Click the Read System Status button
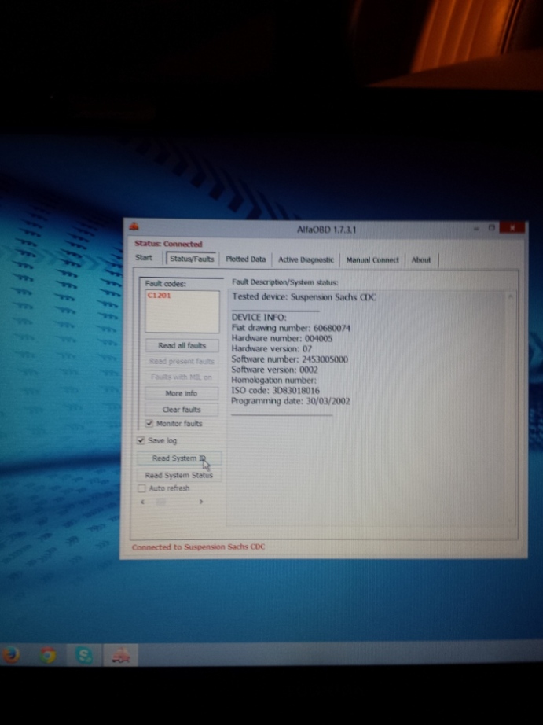Screen dimensions: 543x725 (179, 475)
